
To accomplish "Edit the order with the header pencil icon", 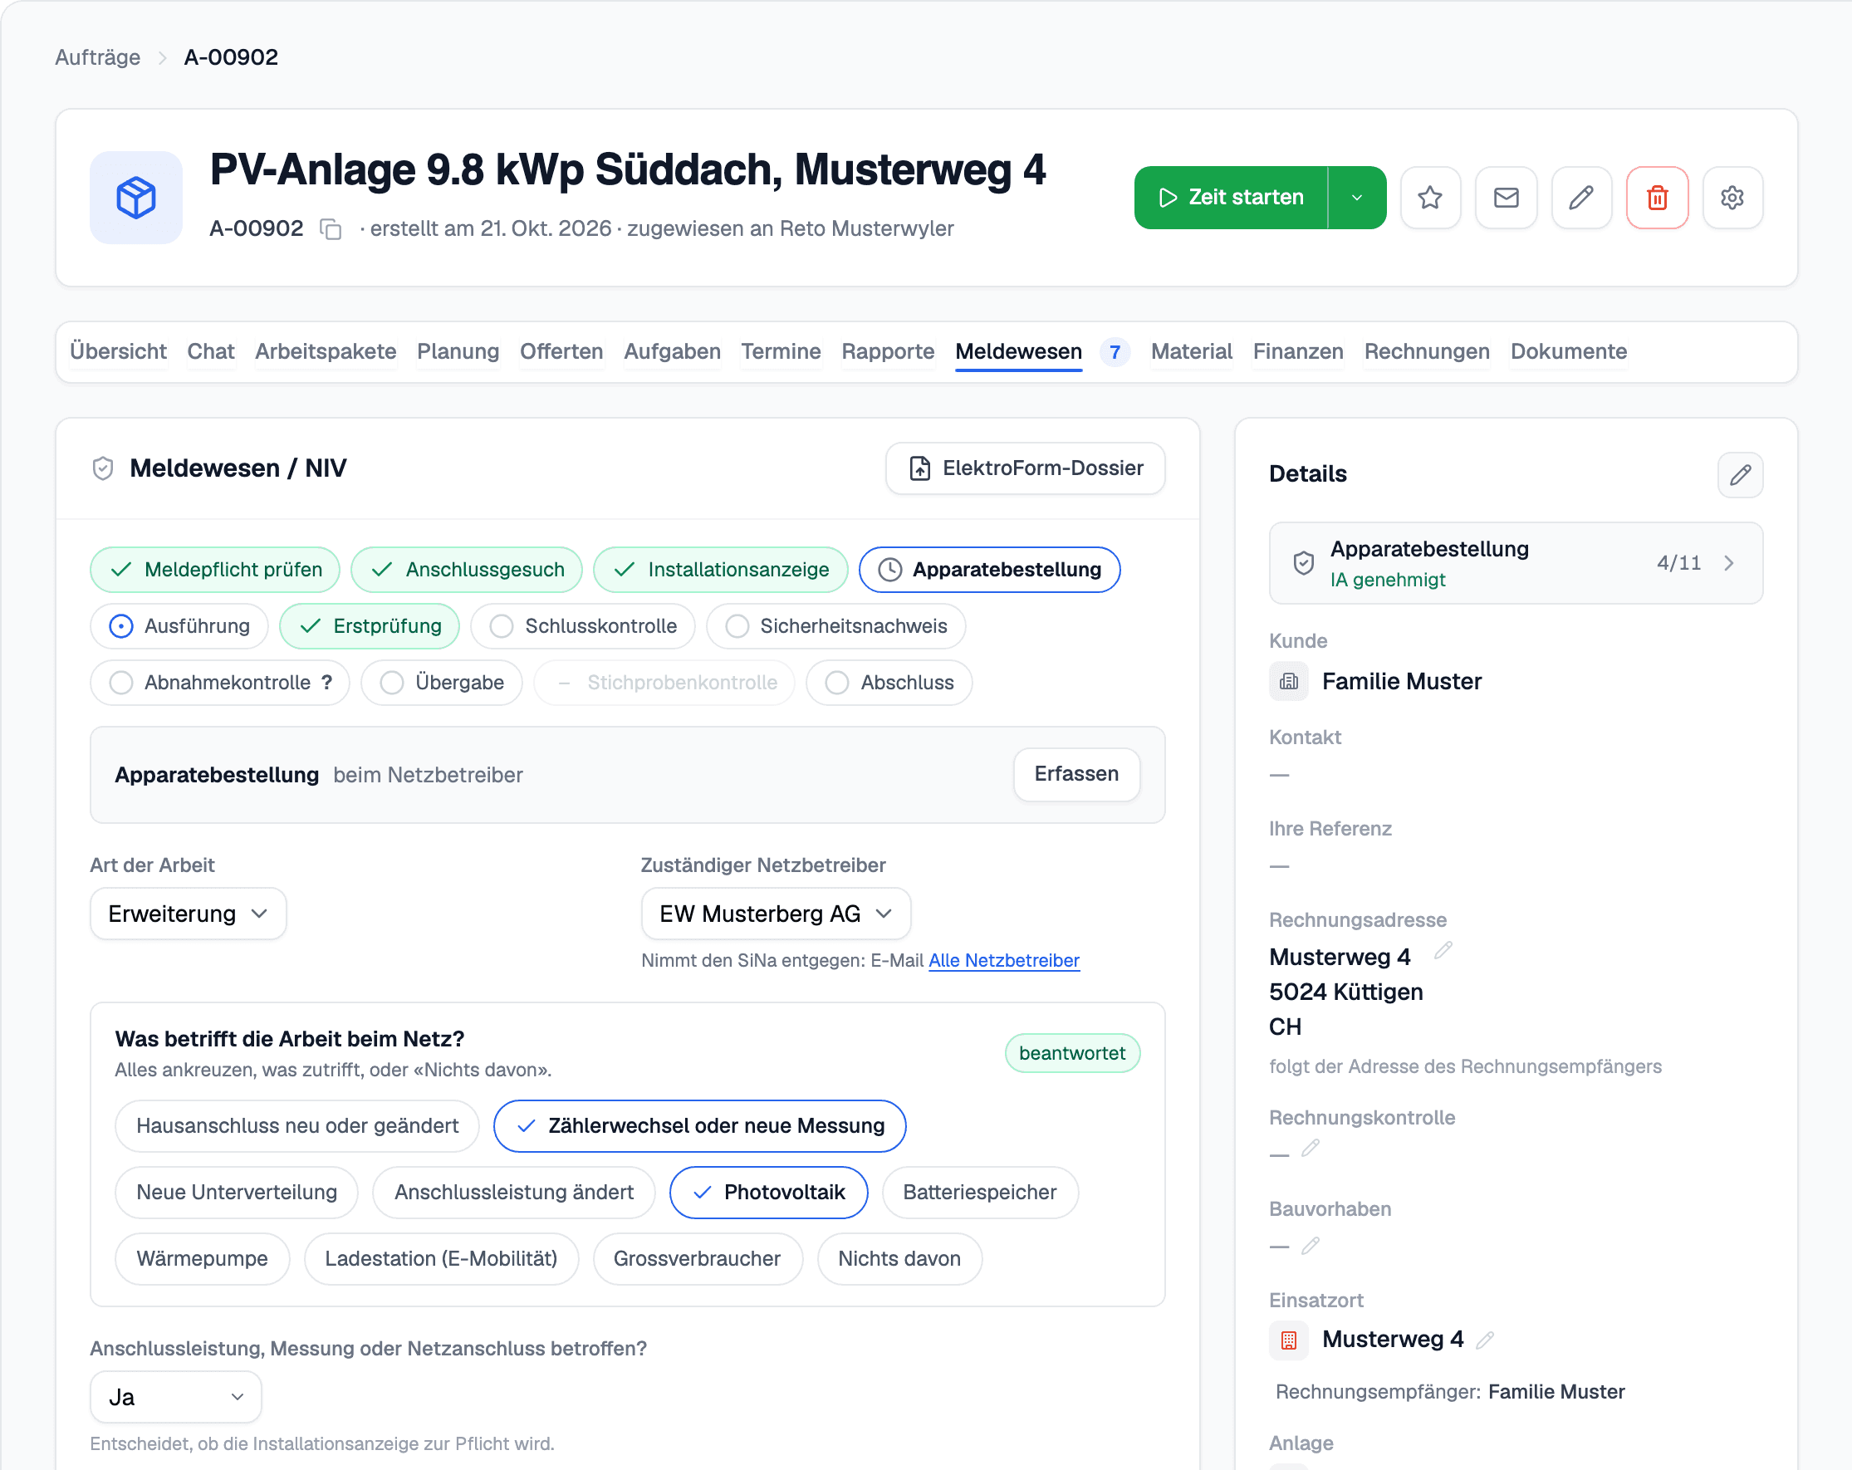I will (x=1581, y=198).
